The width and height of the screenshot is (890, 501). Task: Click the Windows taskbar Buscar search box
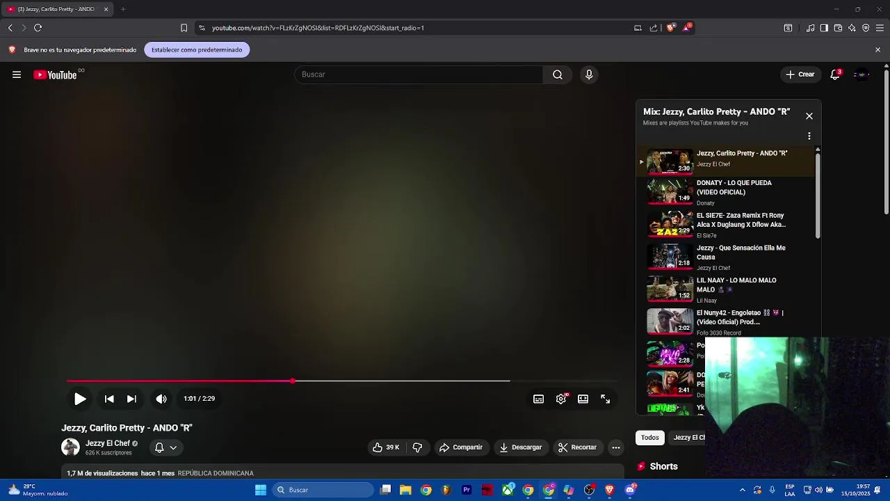click(x=323, y=490)
